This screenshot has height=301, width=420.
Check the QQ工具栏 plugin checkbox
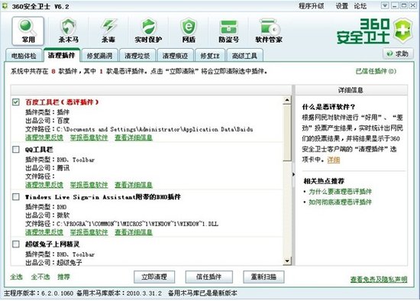pos(16,149)
